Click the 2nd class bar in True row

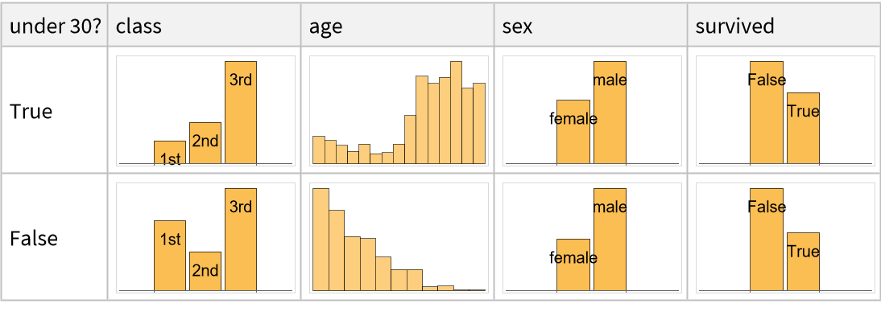click(x=205, y=143)
